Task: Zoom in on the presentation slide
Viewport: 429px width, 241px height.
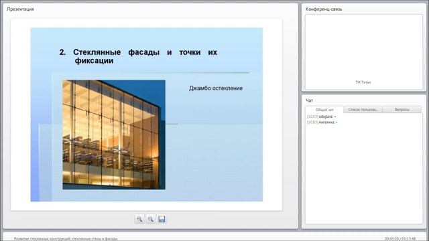Action: [x=139, y=219]
